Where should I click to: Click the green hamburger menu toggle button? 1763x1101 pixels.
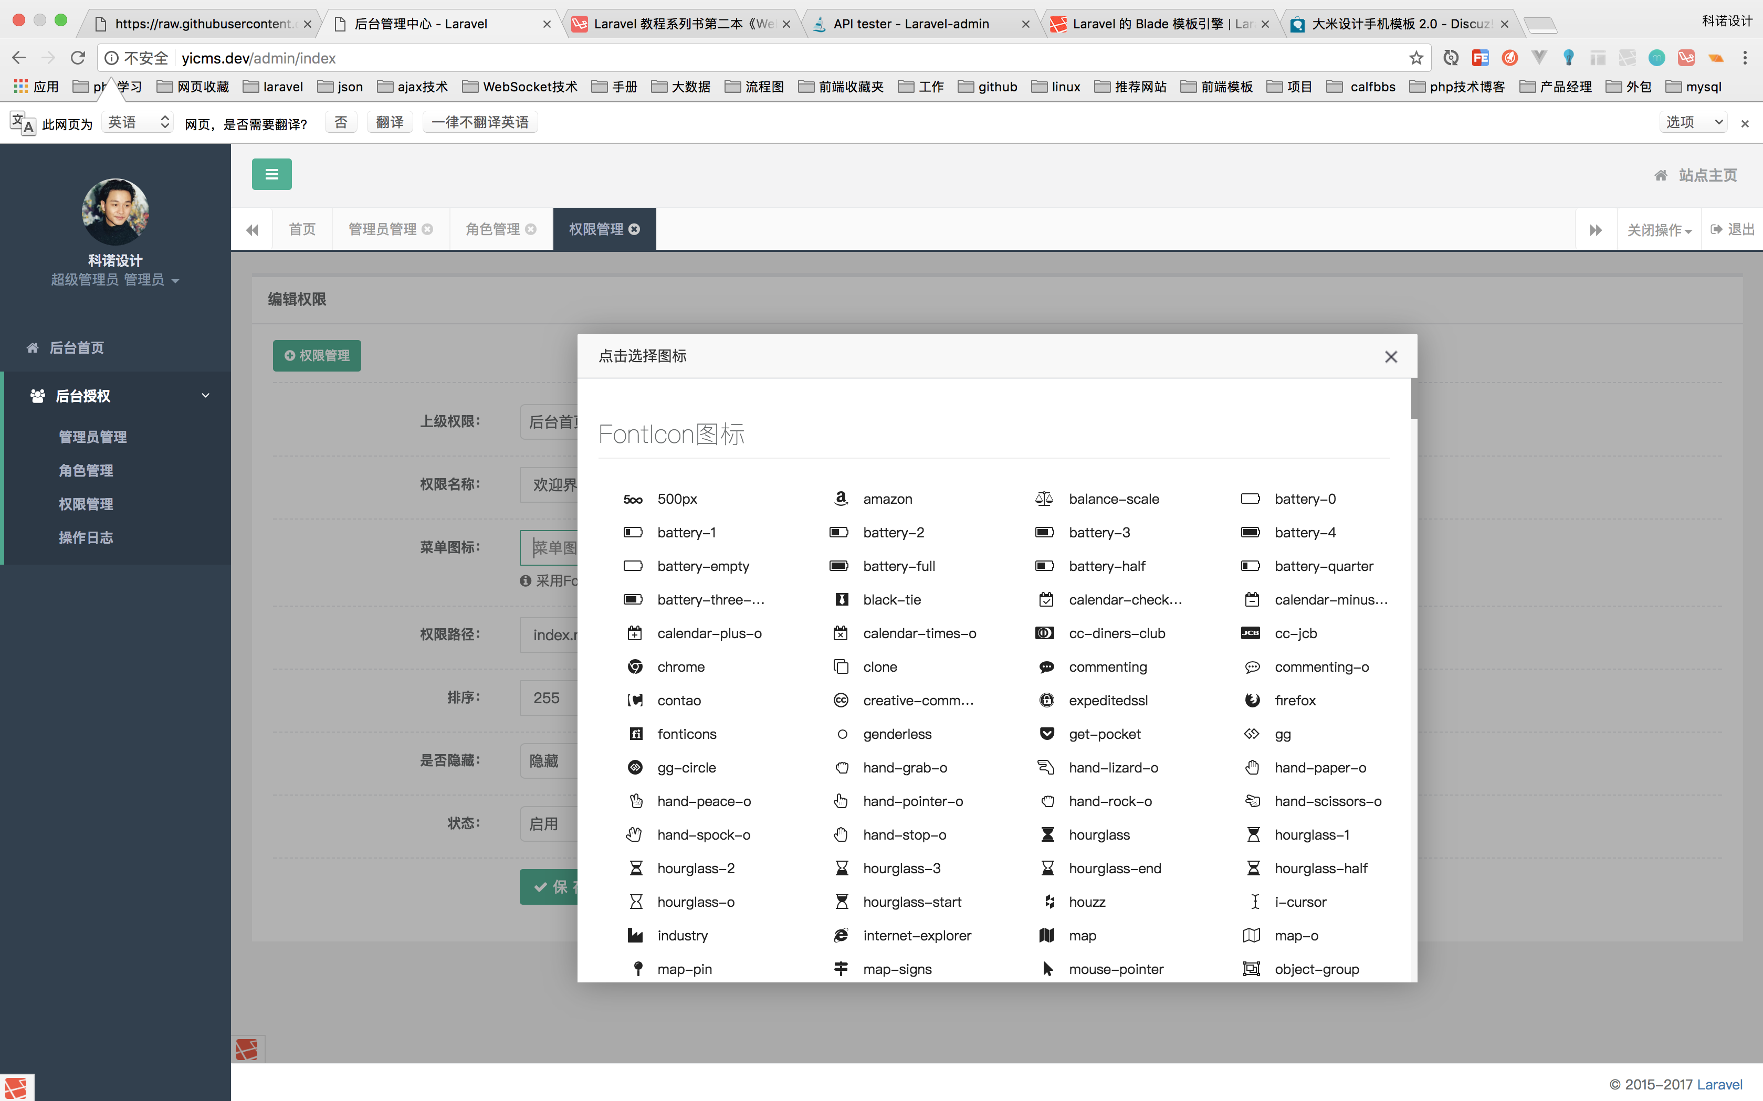click(x=272, y=174)
